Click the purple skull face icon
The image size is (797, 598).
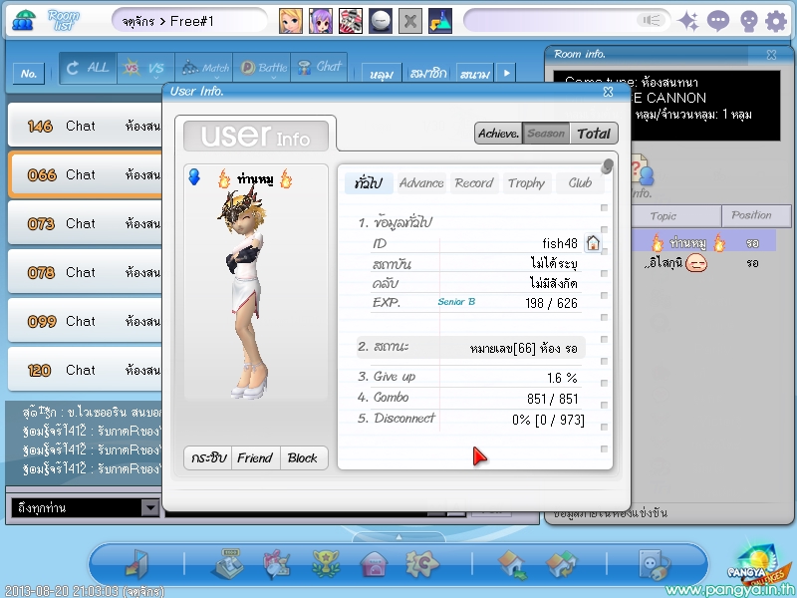749,21
